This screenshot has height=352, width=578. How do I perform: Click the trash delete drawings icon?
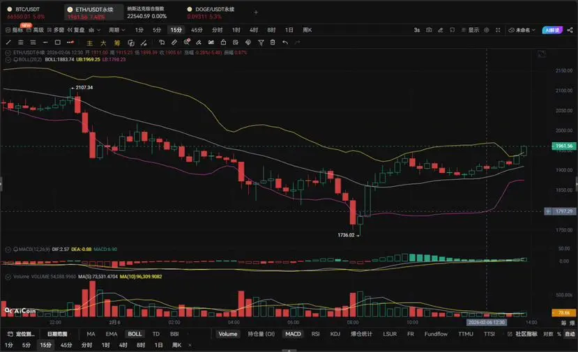pos(273,43)
